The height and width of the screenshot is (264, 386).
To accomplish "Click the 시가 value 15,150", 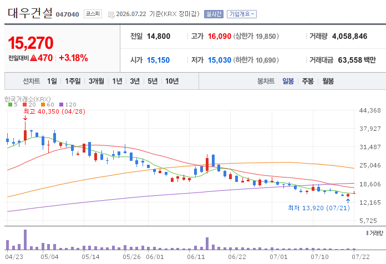I will coord(158,60).
